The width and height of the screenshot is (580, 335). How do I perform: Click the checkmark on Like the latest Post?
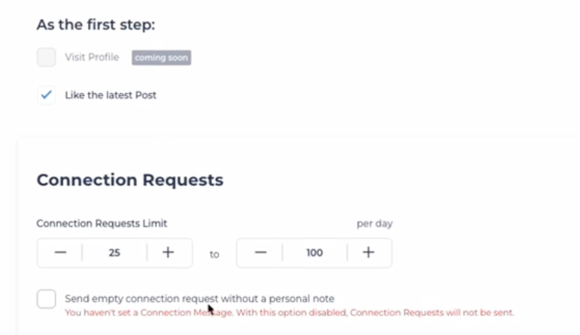(x=46, y=95)
